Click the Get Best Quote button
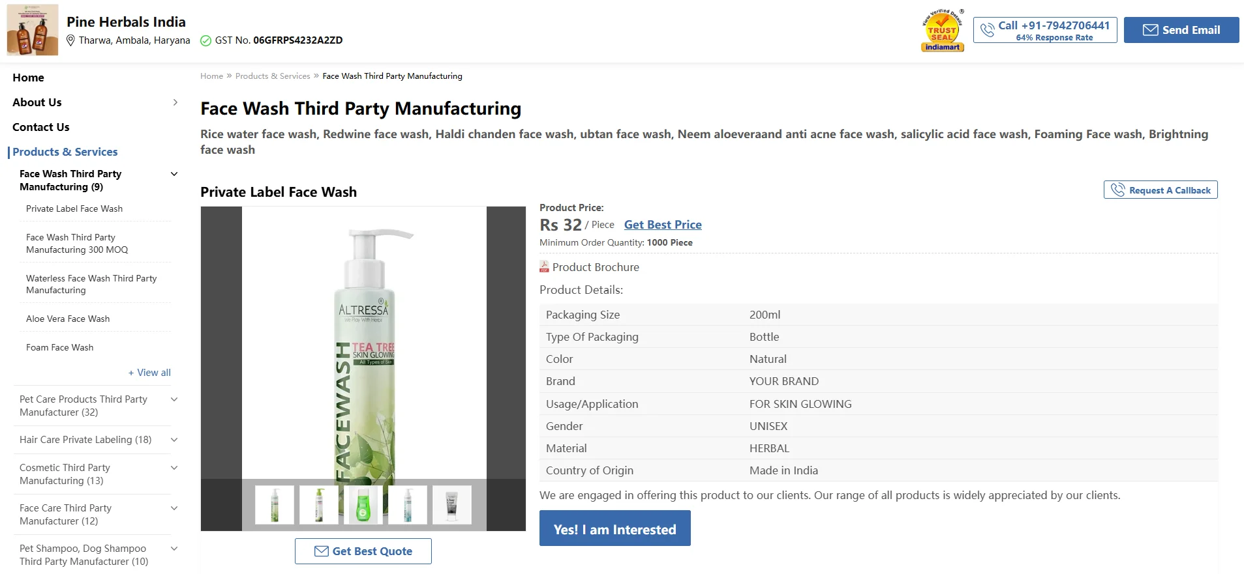1244x574 pixels. click(363, 551)
